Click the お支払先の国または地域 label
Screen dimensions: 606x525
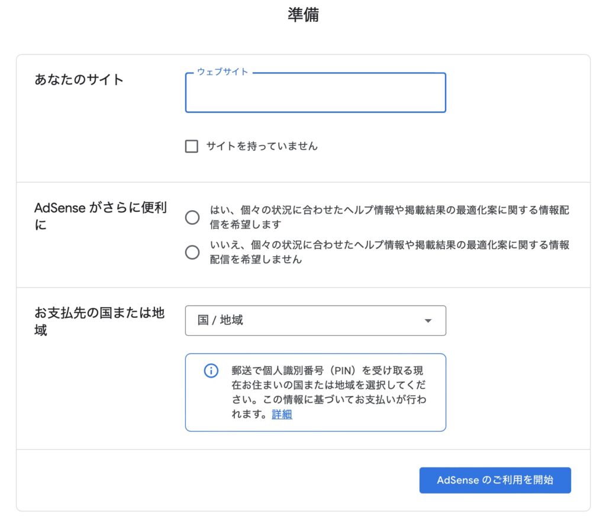pos(99,321)
